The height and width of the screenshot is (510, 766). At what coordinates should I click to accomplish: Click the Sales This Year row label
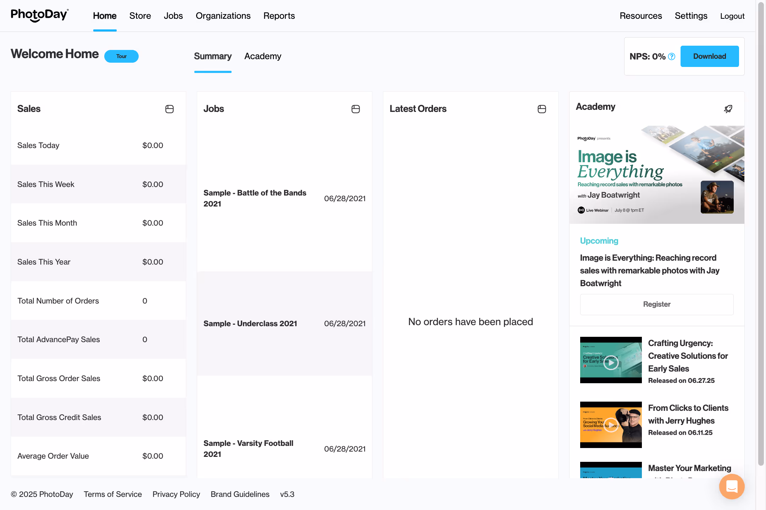[44, 262]
